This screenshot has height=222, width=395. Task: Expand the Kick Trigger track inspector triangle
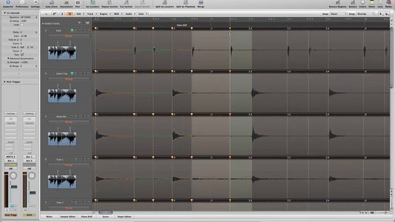4,82
